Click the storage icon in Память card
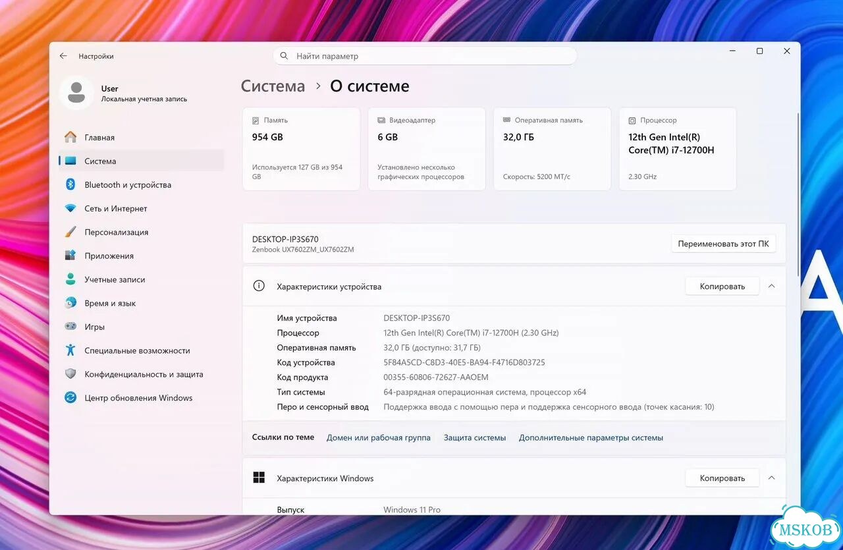 (256, 121)
